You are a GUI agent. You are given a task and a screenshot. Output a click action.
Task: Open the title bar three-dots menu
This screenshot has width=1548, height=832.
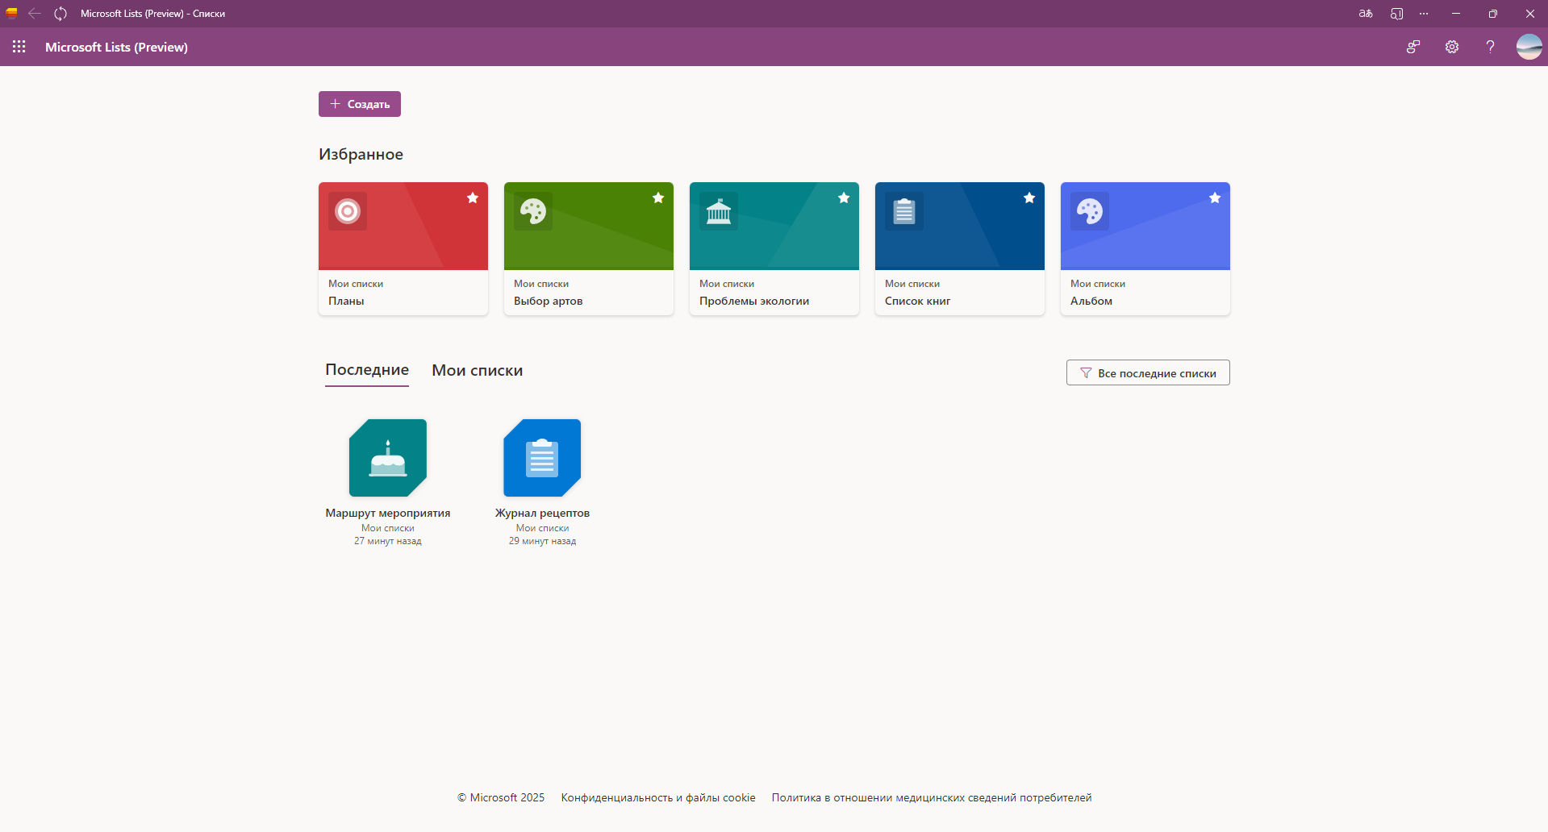(x=1424, y=14)
